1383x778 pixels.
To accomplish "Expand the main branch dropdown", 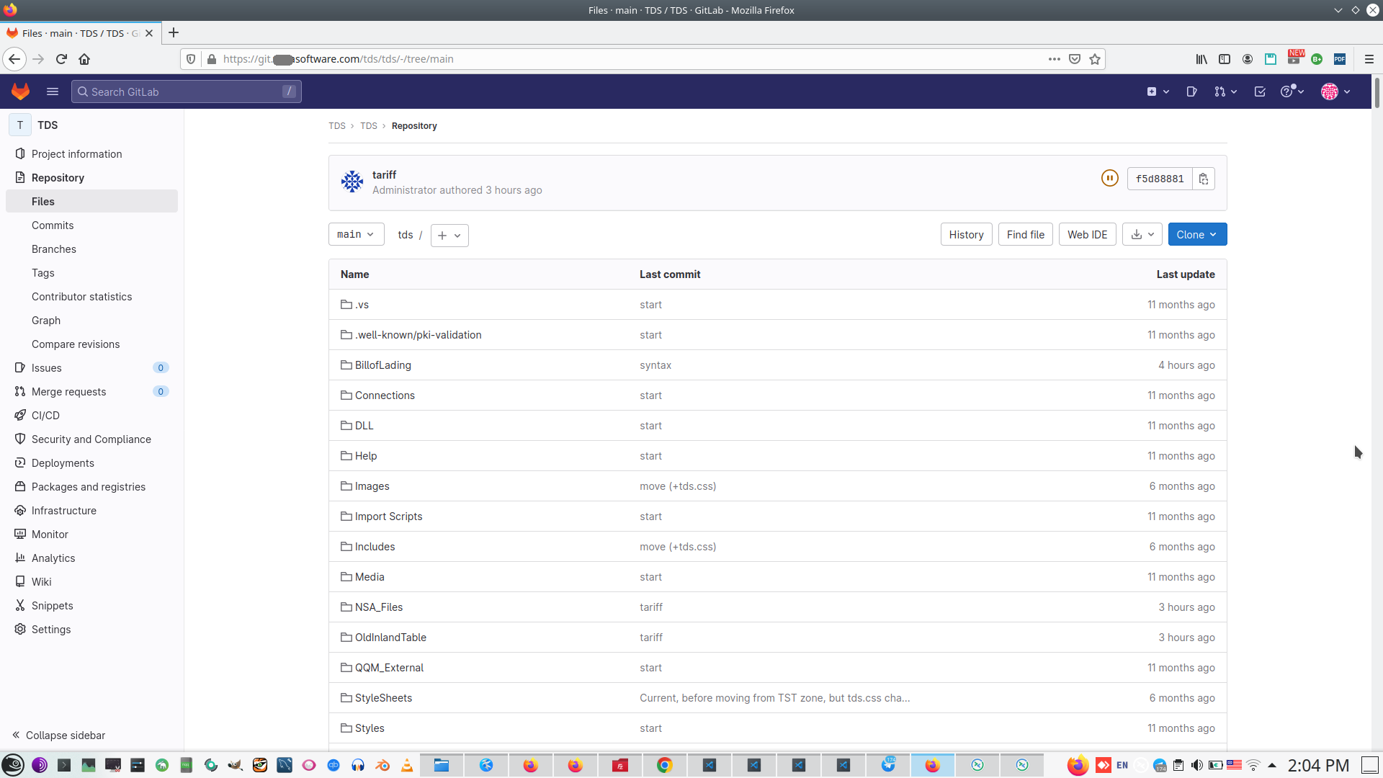I will pos(356,235).
